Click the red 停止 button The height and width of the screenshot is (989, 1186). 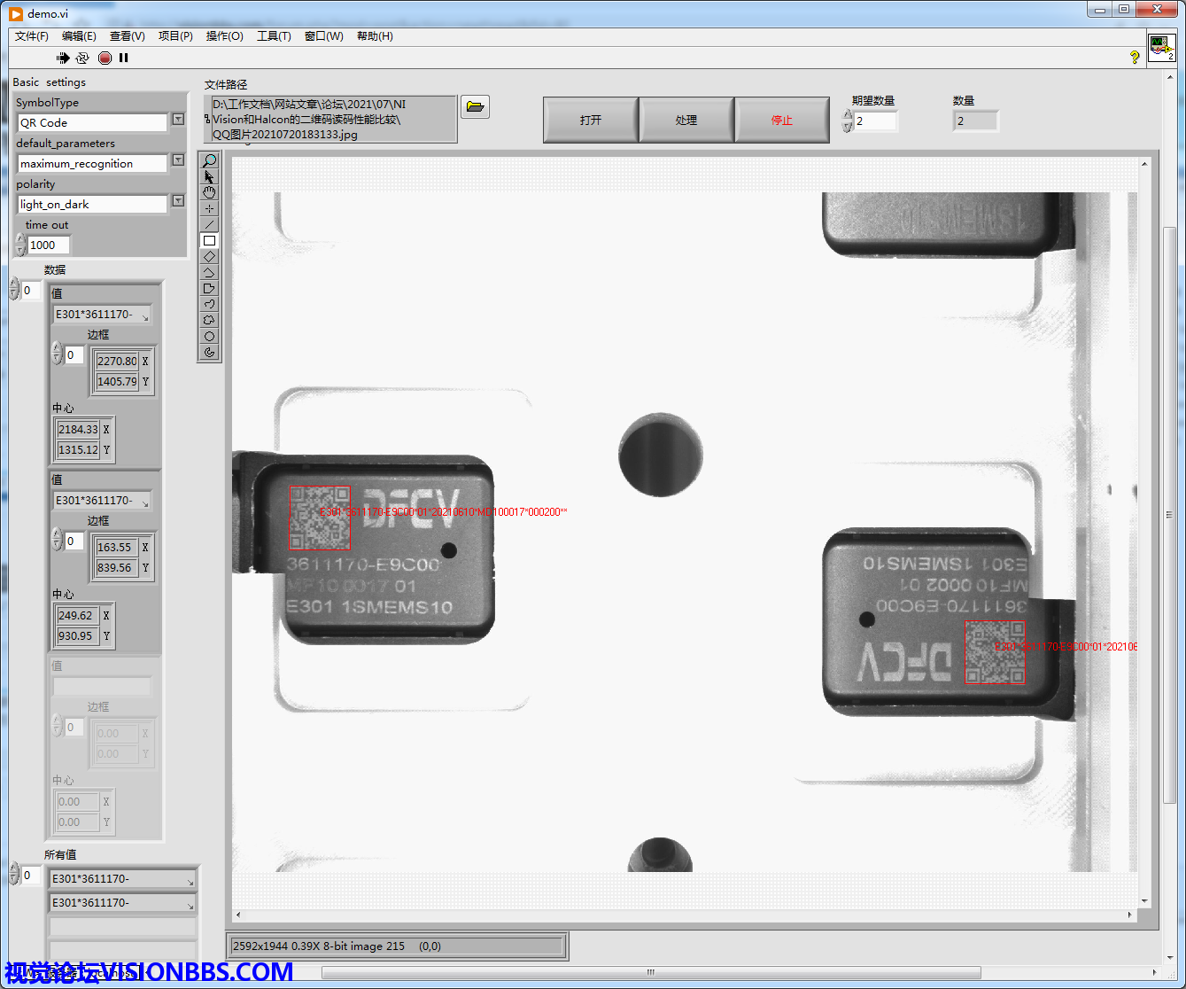[782, 120]
